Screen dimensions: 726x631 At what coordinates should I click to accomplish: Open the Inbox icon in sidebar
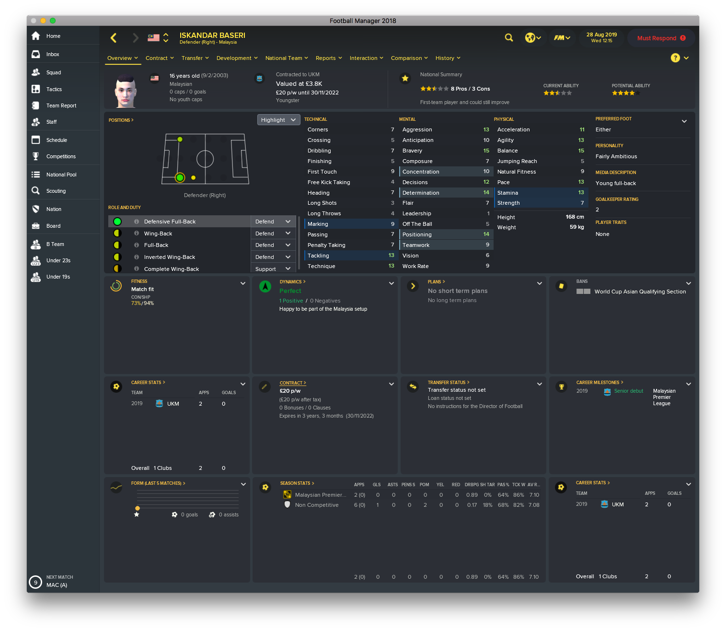click(35, 54)
